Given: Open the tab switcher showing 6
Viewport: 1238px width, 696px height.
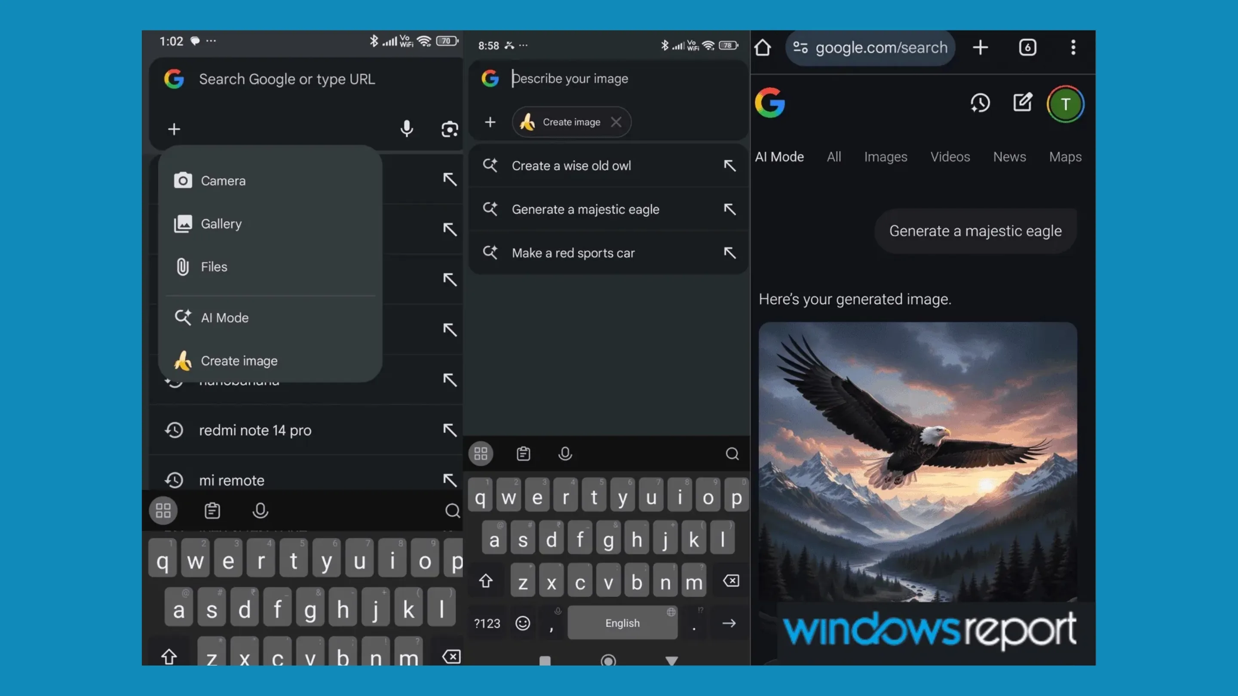Looking at the screenshot, I should [x=1027, y=47].
